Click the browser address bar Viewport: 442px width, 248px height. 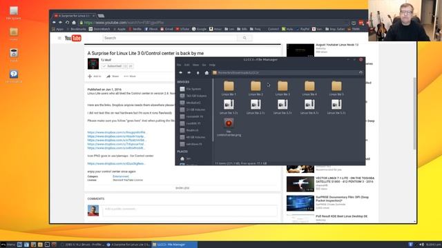click(x=214, y=23)
